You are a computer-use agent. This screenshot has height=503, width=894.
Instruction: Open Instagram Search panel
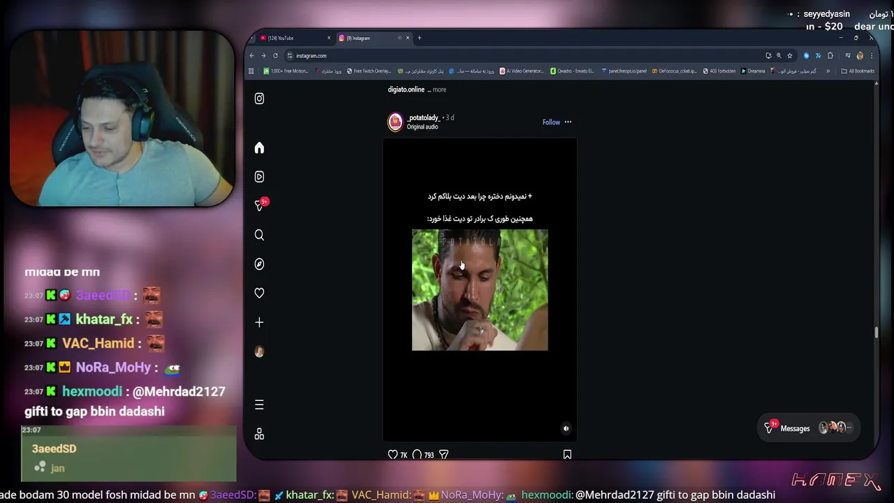click(259, 235)
